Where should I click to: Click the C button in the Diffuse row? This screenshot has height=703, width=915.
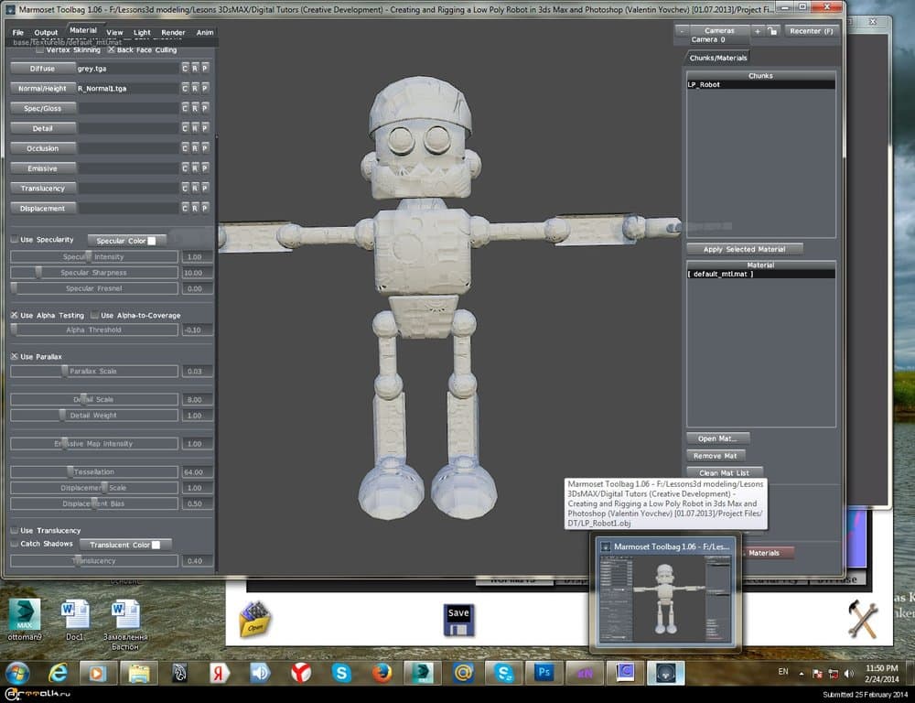tap(184, 69)
